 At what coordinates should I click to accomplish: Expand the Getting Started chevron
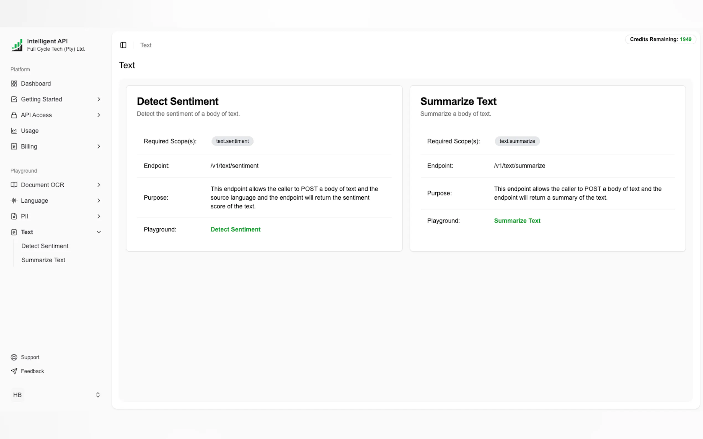pyautogui.click(x=99, y=99)
